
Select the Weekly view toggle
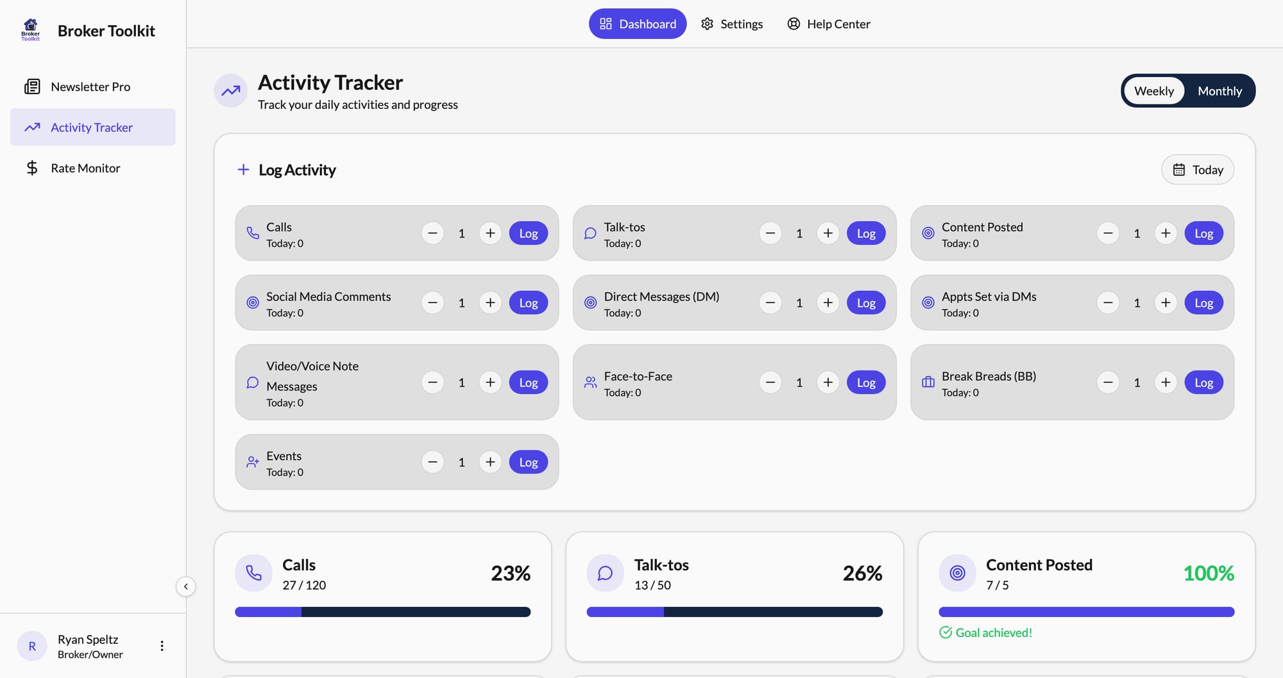coord(1153,90)
